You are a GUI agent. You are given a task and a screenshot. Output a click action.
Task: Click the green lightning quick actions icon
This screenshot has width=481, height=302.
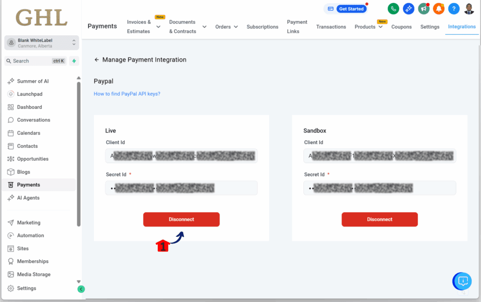tap(74, 61)
